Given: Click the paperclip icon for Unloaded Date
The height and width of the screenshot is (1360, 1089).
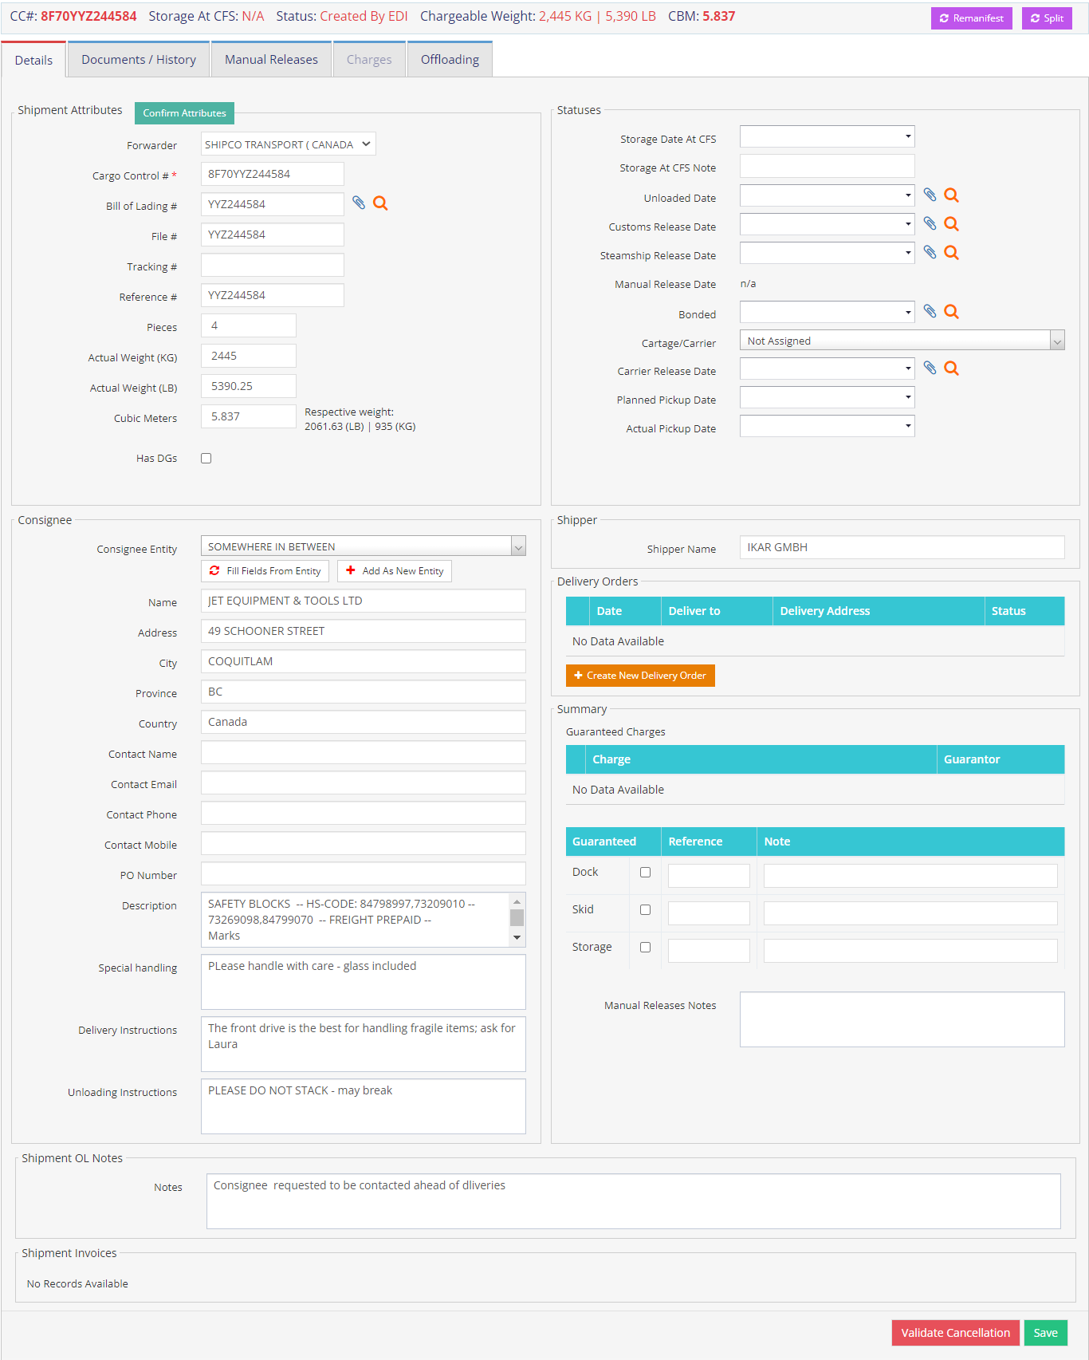Looking at the screenshot, I should coord(930,195).
